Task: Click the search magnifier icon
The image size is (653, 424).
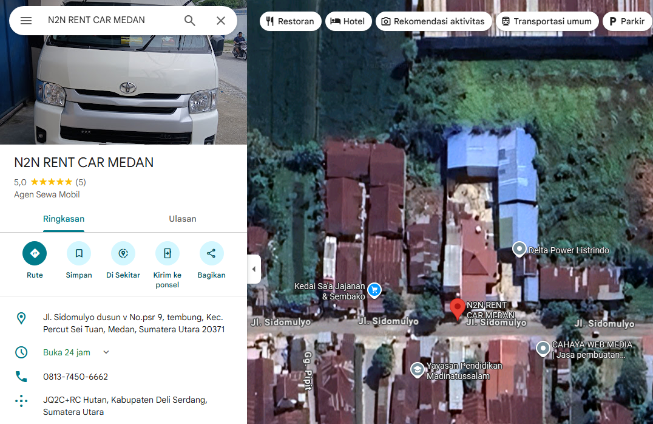Action: pos(189,20)
